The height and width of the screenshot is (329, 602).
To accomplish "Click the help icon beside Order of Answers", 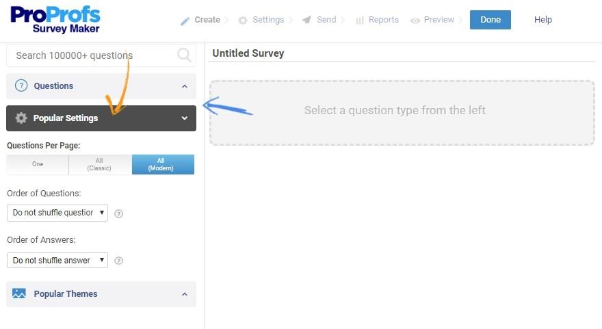I will (118, 261).
